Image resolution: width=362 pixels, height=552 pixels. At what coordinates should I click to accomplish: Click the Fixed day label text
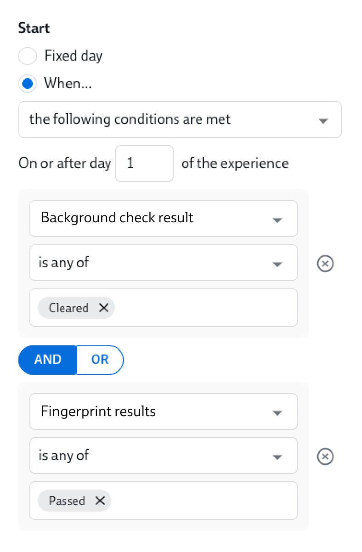point(74,56)
